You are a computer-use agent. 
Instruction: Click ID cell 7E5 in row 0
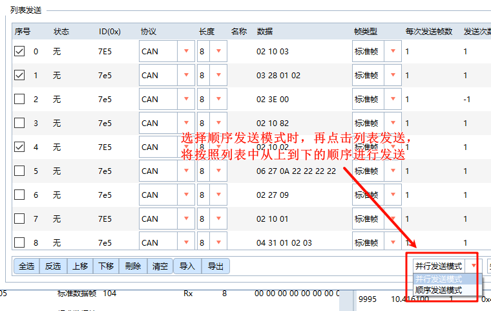coord(105,52)
